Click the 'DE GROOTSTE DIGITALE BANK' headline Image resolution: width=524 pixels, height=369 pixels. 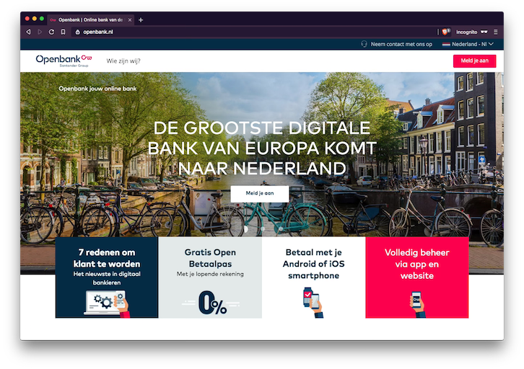pyautogui.click(x=262, y=148)
